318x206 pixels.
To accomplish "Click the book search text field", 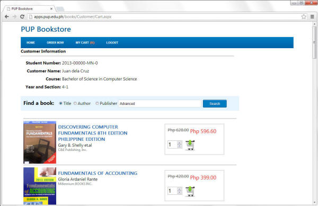I will tap(160, 103).
